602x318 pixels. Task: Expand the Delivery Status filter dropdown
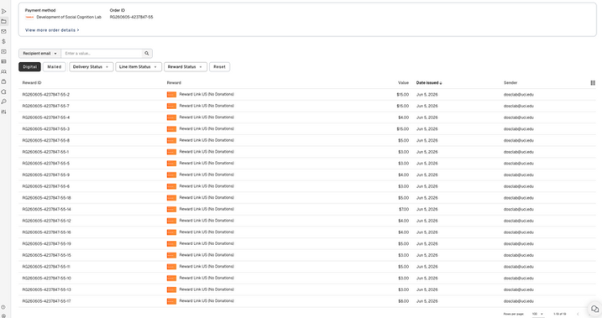(x=91, y=67)
